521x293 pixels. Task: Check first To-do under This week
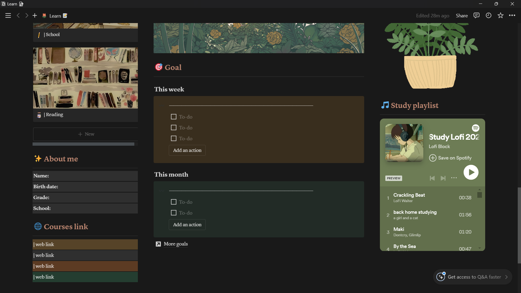[174, 117]
